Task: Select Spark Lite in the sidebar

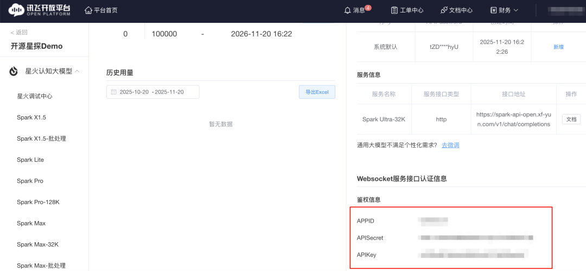Action: coord(30,160)
